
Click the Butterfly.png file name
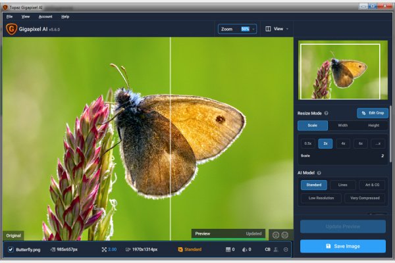point(28,250)
